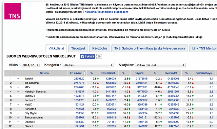
Task: Click the Iltalehti site name
Action: point(28,79)
